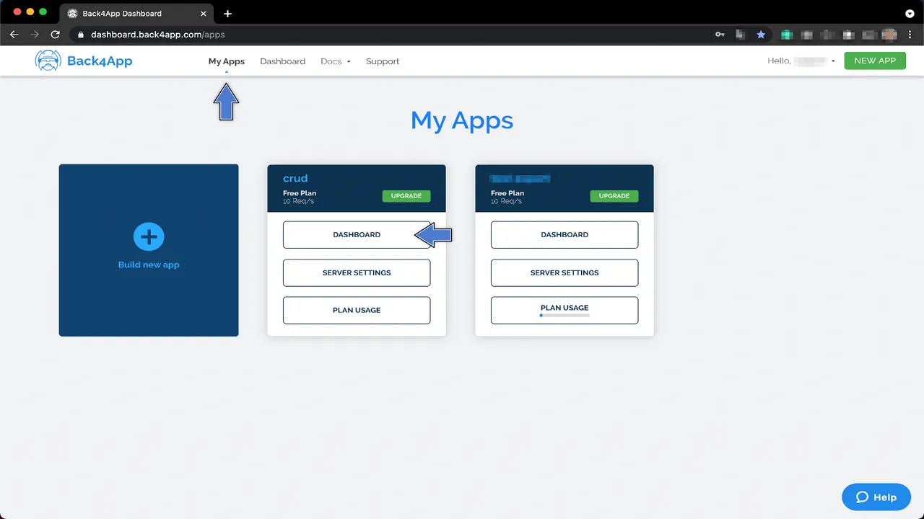
Task: Open DASHBOARD for the second app card
Action: 564,234
